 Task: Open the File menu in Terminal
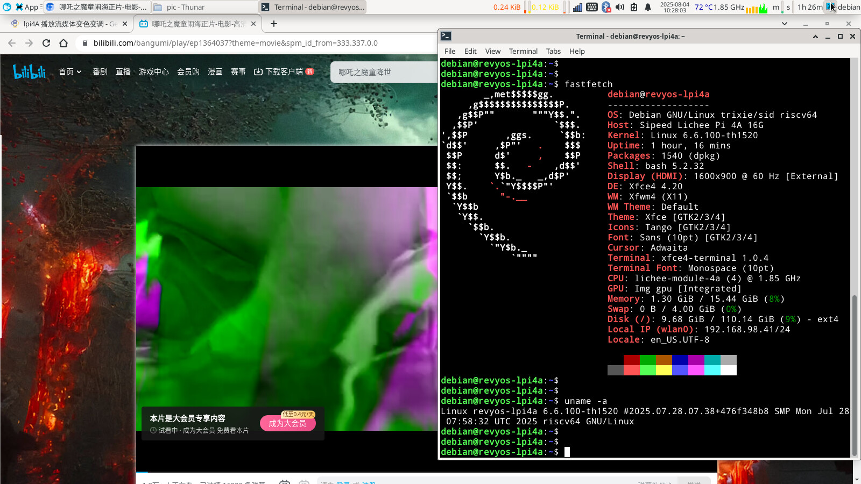[450, 51]
